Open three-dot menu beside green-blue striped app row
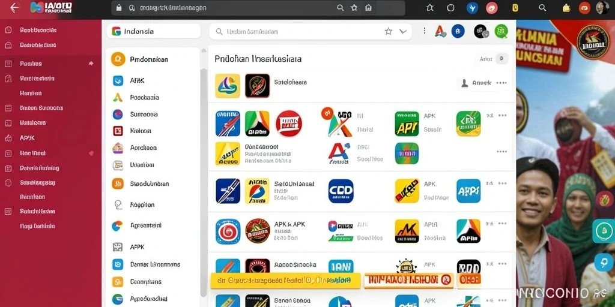 [502, 152]
